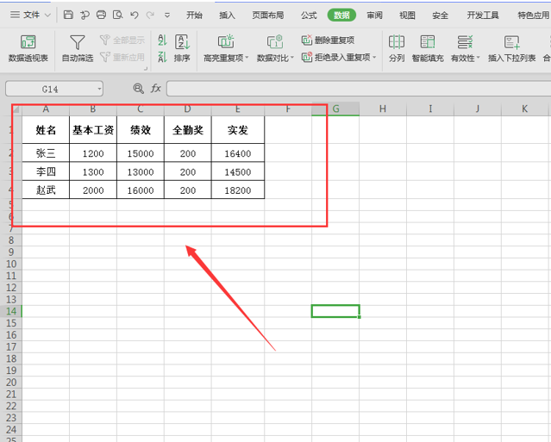Click the Name Box showing G14
Viewport: 551px width, 442px height.
pos(50,89)
